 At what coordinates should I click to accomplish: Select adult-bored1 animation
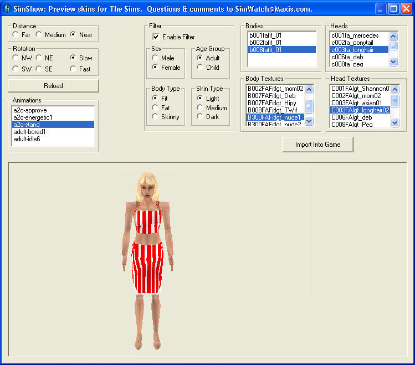tap(53, 132)
